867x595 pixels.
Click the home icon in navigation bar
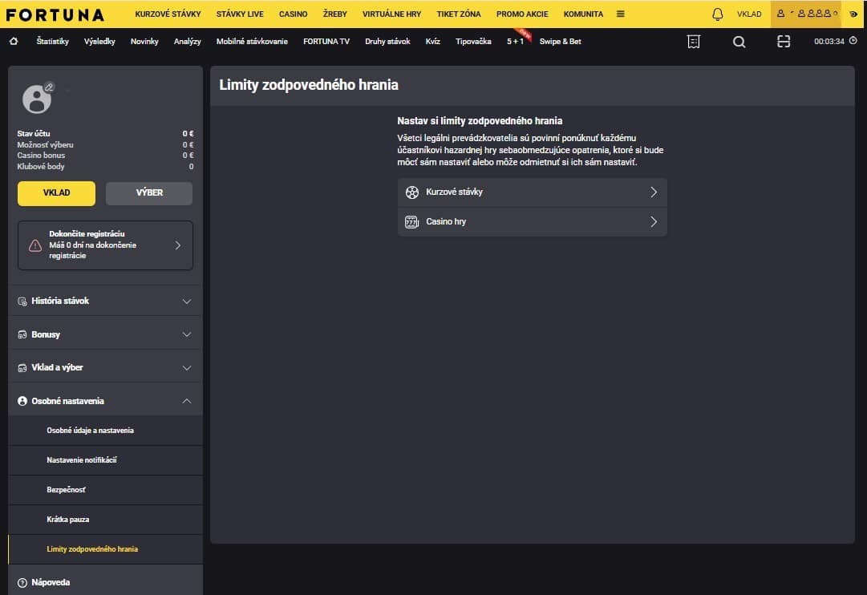(14, 42)
